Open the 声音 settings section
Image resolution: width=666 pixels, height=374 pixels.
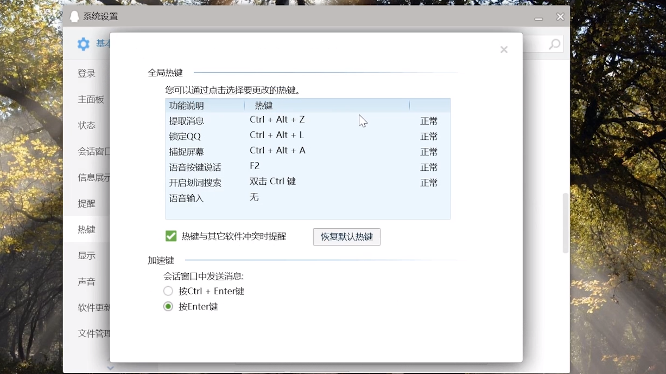point(86,281)
